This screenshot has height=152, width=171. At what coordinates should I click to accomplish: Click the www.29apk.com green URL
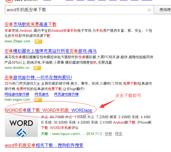click(17, 41)
